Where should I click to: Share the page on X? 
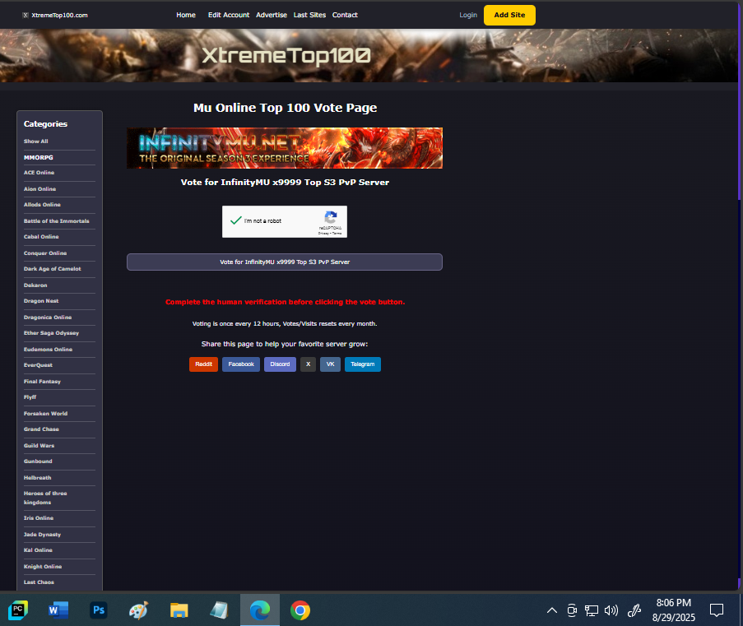308,364
